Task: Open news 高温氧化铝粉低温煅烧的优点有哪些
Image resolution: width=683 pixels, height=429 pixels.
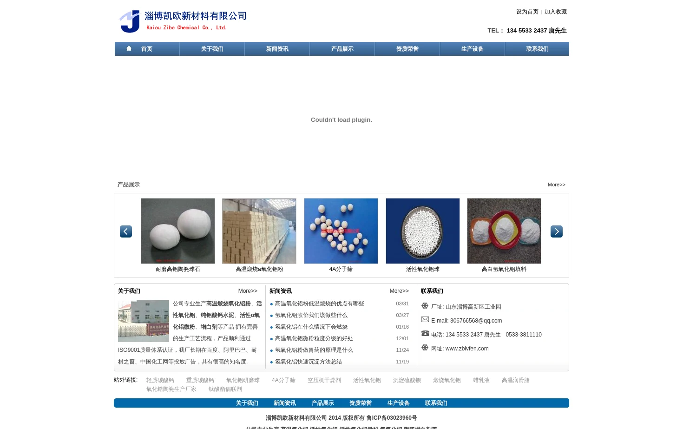Action: click(x=320, y=304)
